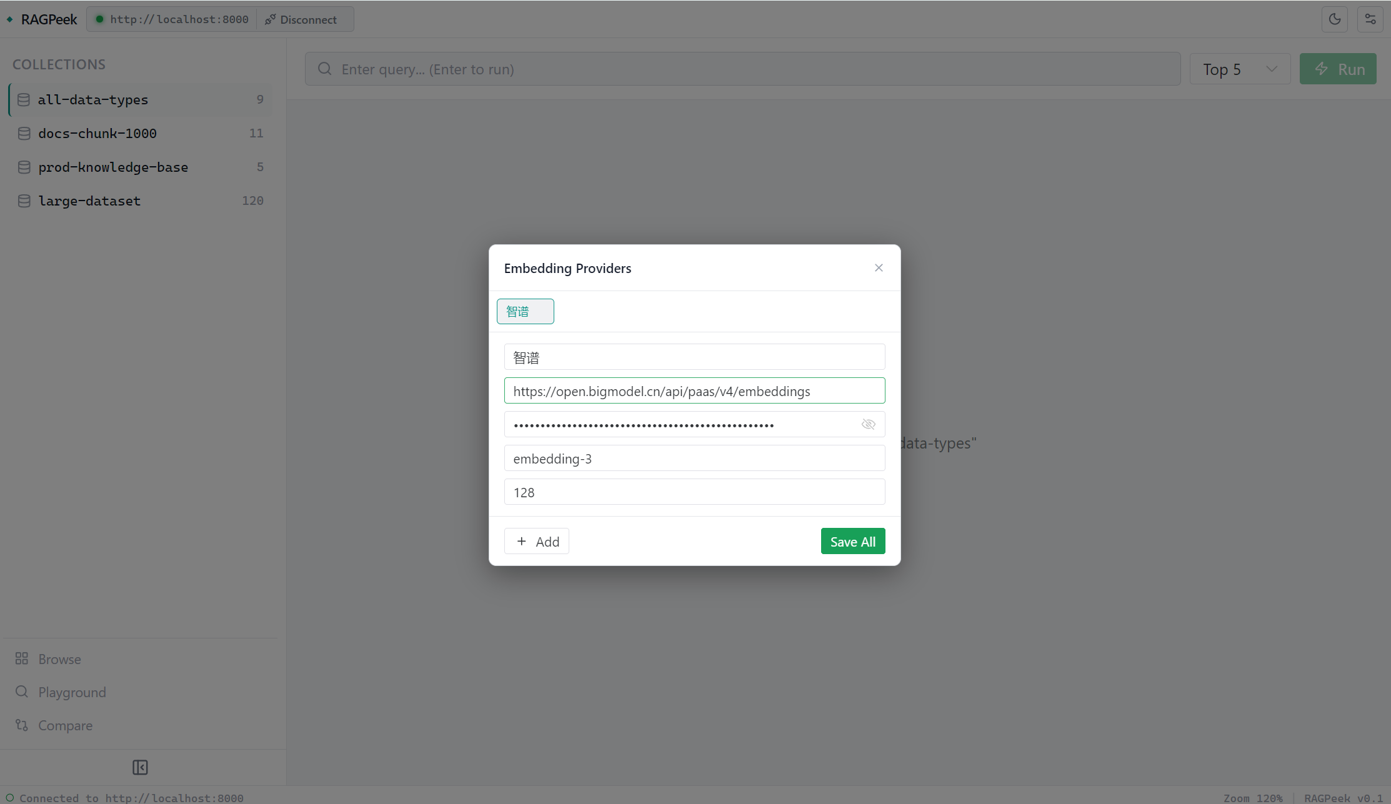Screen dimensions: 1391x804
Task: Click the Browse grid icon
Action: coord(22,658)
